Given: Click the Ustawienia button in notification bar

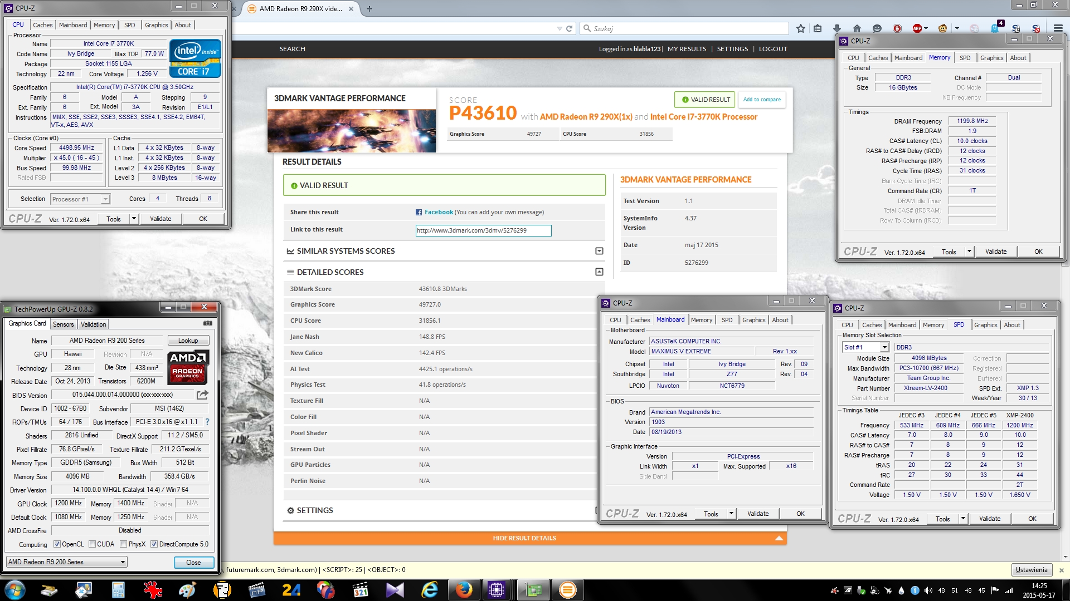Looking at the screenshot, I should pyautogui.click(x=1032, y=570).
